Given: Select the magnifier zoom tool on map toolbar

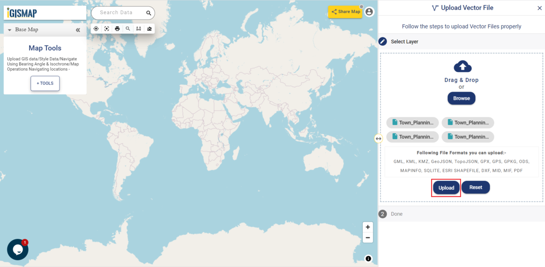Looking at the screenshot, I should click(128, 28).
